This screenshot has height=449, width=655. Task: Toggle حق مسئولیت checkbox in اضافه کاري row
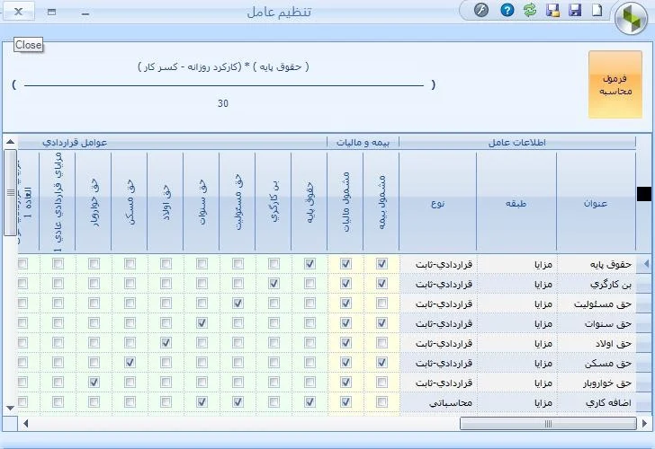click(238, 402)
